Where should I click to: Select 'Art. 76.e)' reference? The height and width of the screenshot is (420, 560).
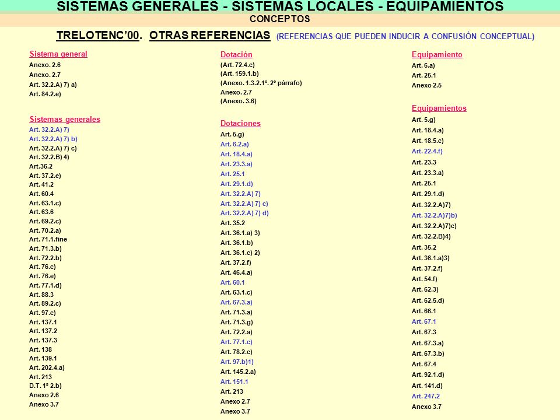click(x=43, y=276)
